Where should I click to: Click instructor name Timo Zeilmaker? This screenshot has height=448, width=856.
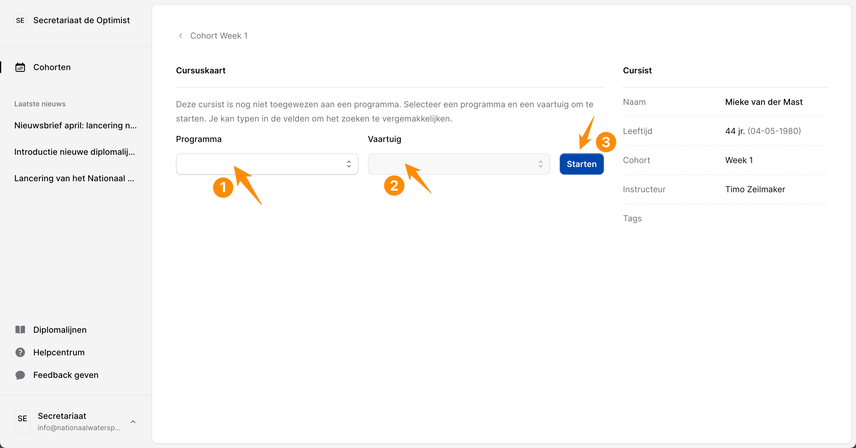coord(755,189)
